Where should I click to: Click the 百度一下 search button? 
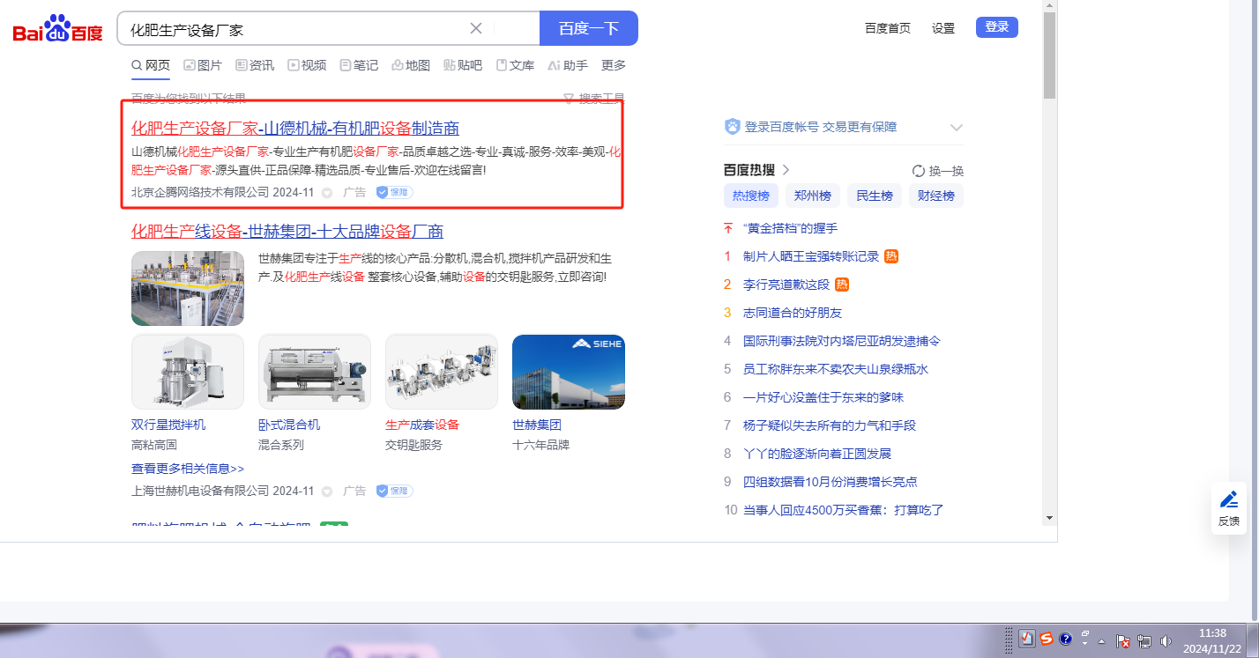point(589,28)
